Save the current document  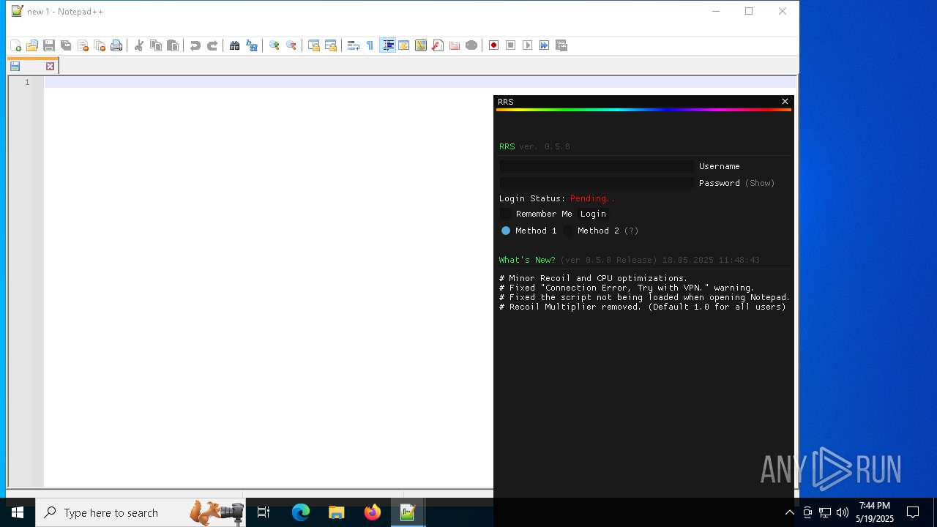pyautogui.click(x=49, y=45)
